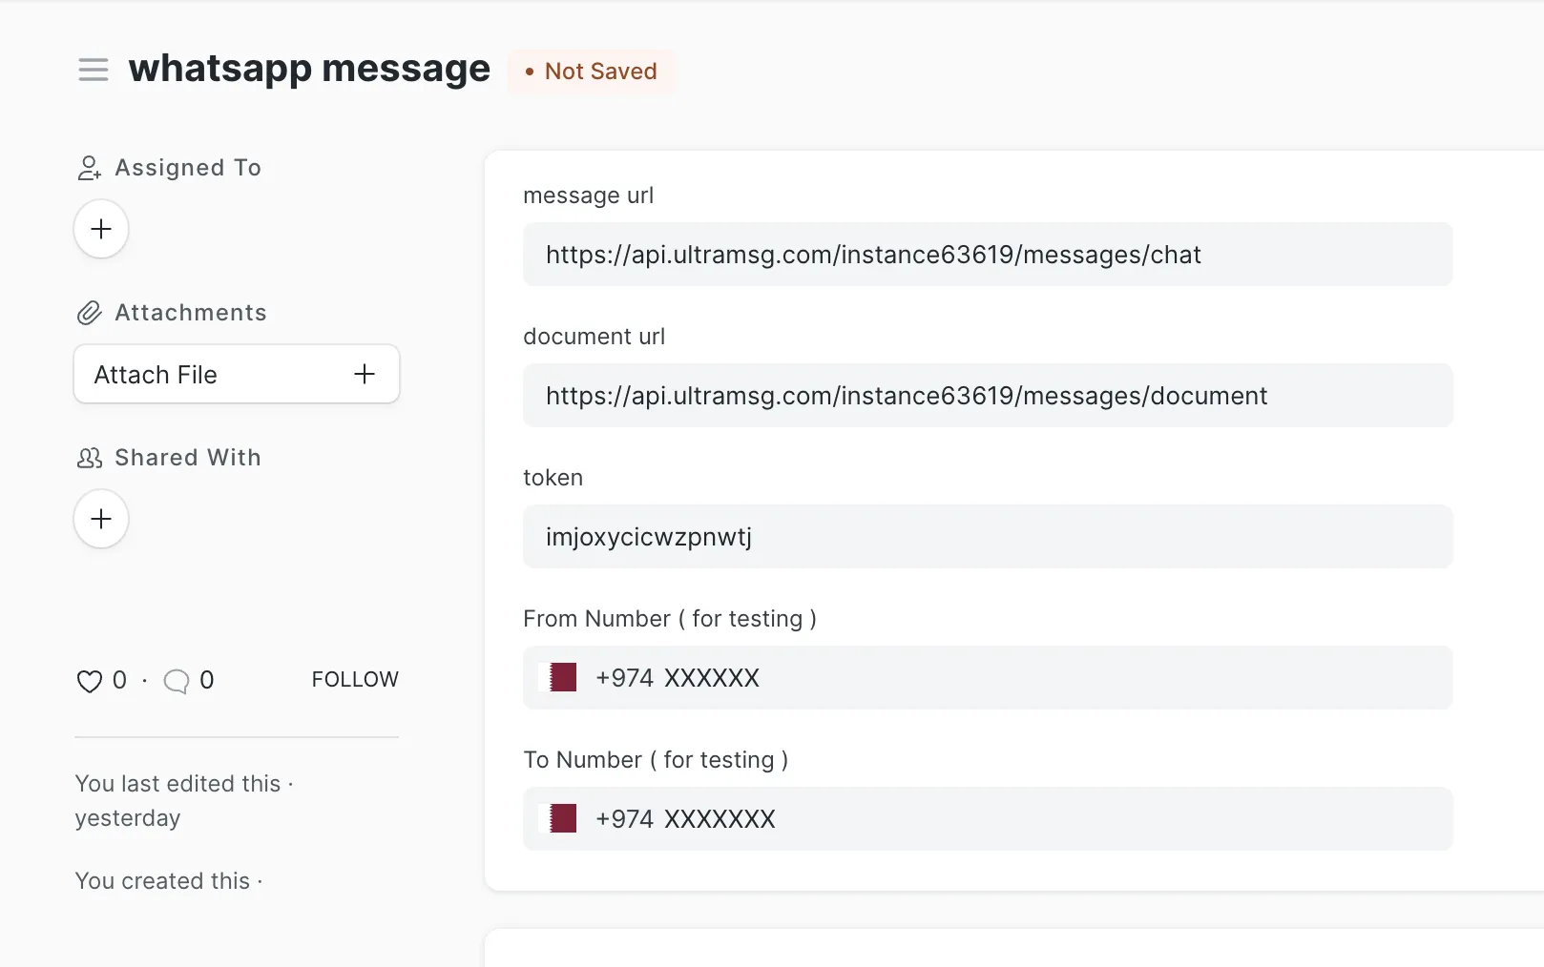Click into the document url field
Viewport: 1544px width, 967px height.
pyautogui.click(x=988, y=396)
